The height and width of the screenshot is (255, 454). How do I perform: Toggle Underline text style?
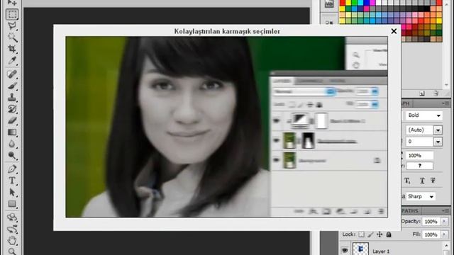[422, 181]
